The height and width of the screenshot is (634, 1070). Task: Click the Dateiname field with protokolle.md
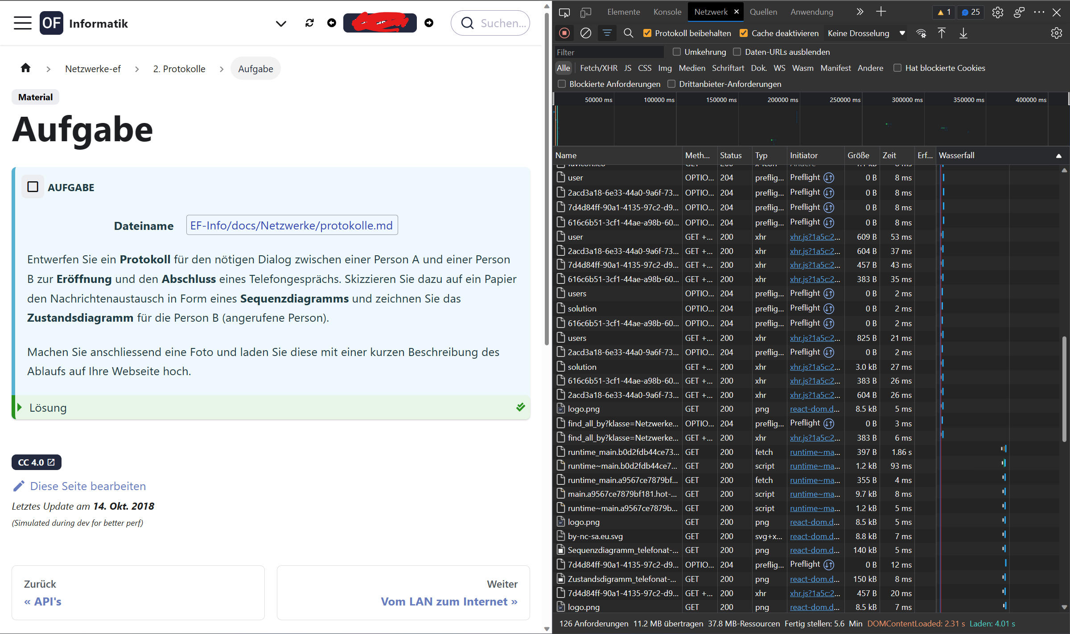292,225
